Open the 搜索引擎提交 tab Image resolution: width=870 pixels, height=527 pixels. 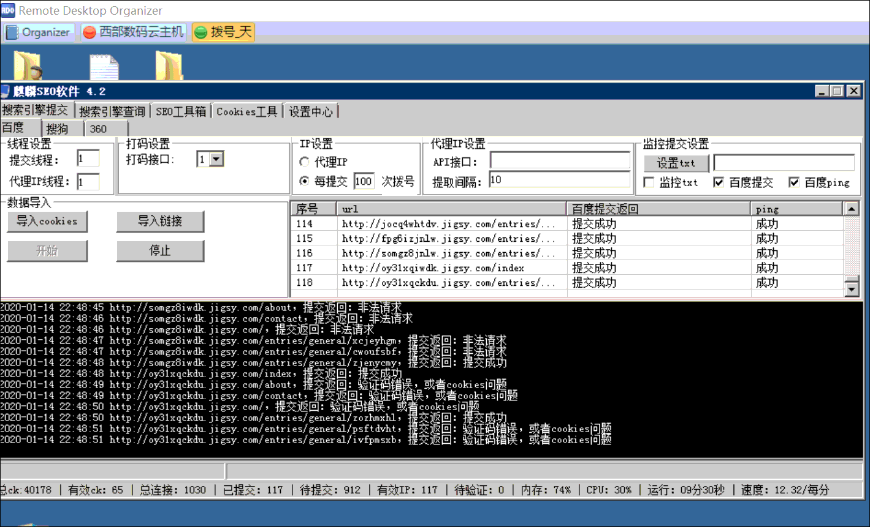[36, 110]
